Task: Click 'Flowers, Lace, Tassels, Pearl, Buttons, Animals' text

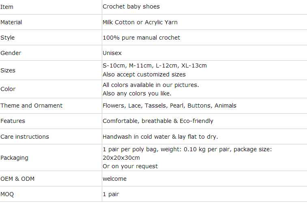Action: (169, 106)
